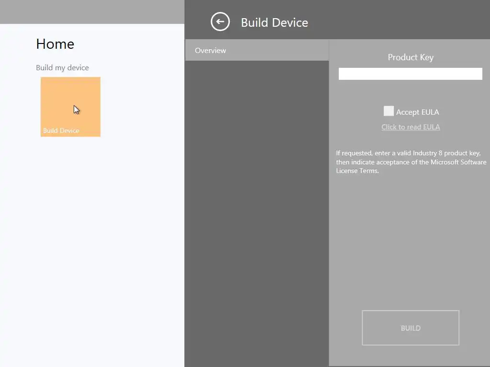Click the BUILD button
The height and width of the screenshot is (367, 490).
410,328
